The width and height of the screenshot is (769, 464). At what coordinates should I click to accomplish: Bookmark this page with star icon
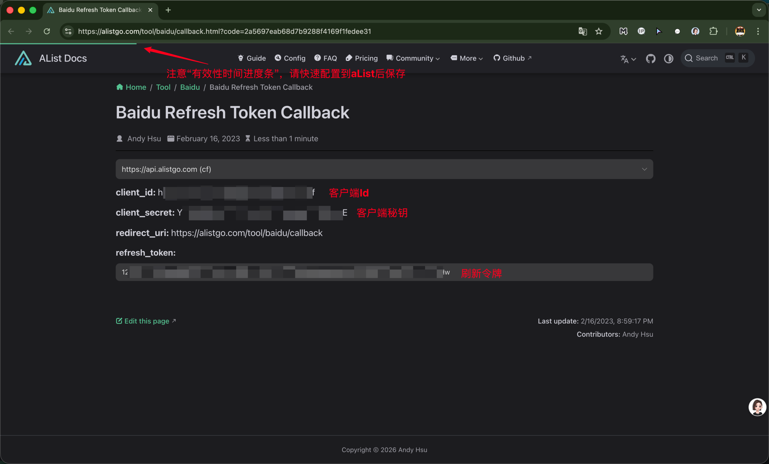coord(599,31)
